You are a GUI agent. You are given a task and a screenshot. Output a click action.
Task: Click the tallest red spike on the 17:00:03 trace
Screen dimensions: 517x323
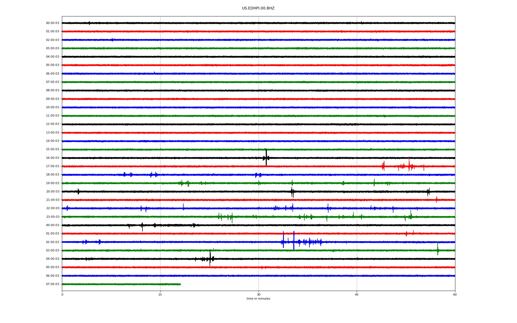409,164
